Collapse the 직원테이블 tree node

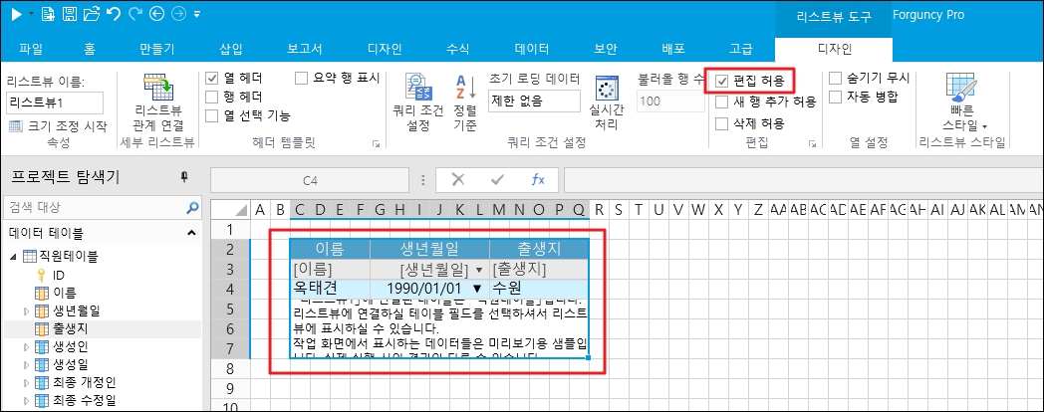tap(14, 257)
